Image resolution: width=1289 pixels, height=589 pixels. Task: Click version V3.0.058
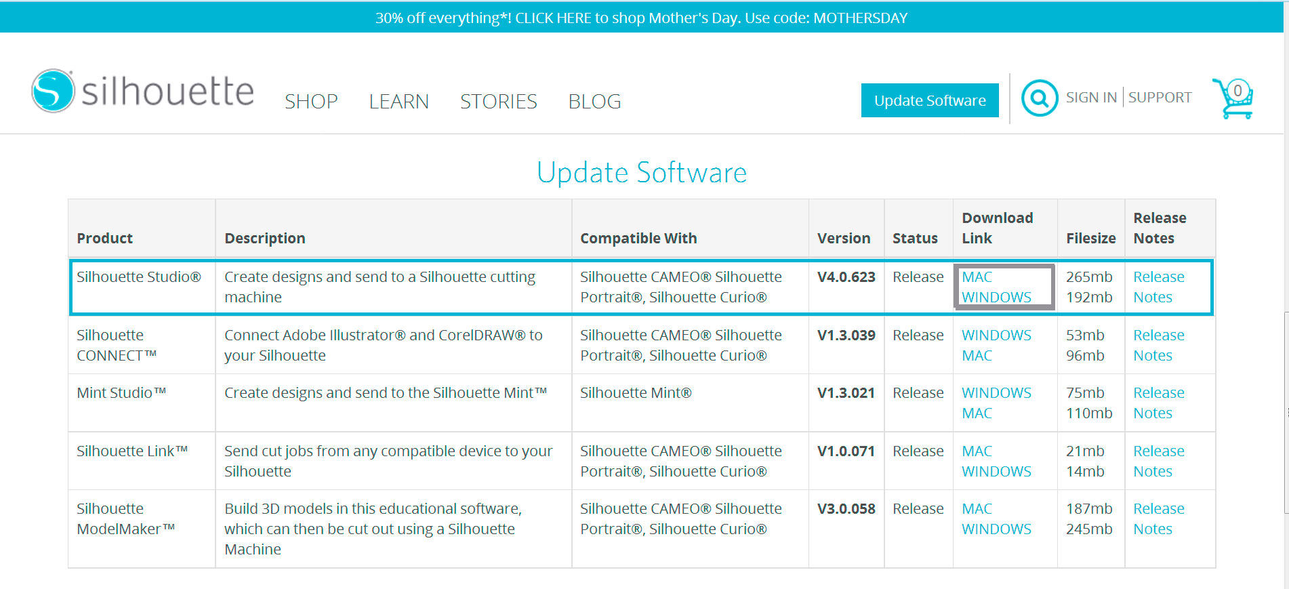(846, 509)
